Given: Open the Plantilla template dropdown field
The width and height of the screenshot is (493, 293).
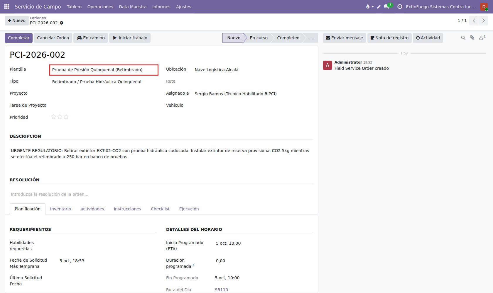Looking at the screenshot, I should pyautogui.click(x=104, y=70).
